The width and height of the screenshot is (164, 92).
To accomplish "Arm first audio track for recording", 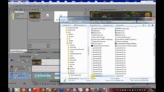I will (x=16, y=66).
